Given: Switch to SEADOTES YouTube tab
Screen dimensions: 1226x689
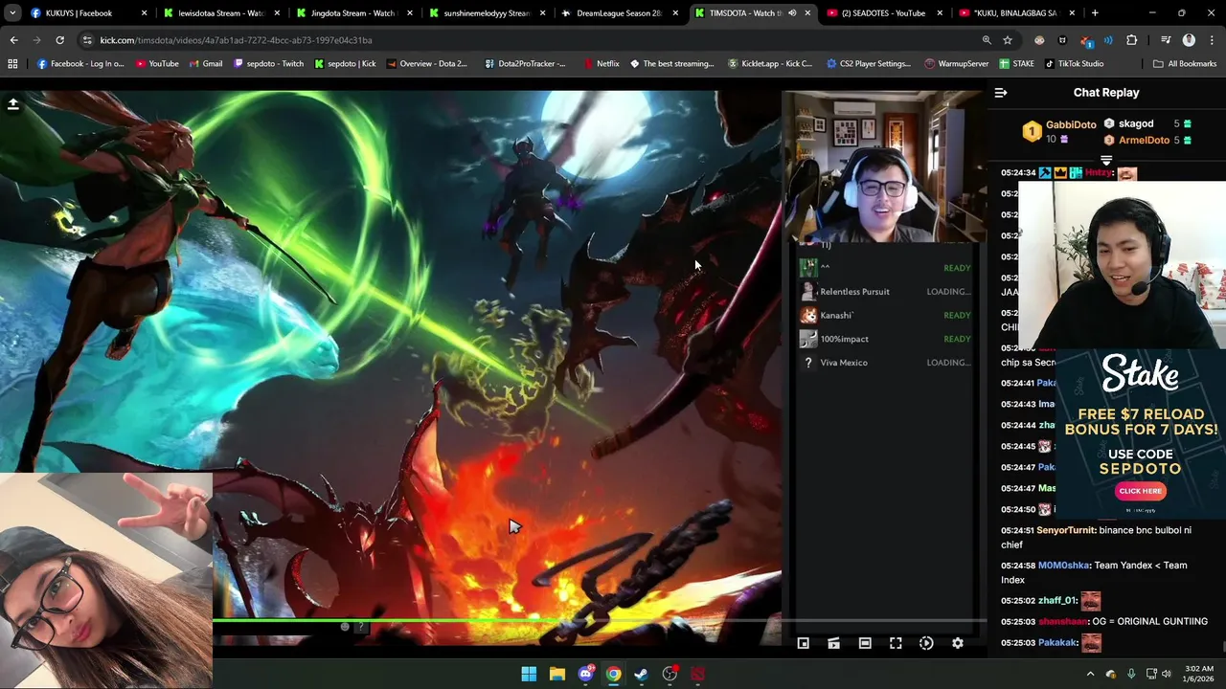Looking at the screenshot, I should point(884,13).
